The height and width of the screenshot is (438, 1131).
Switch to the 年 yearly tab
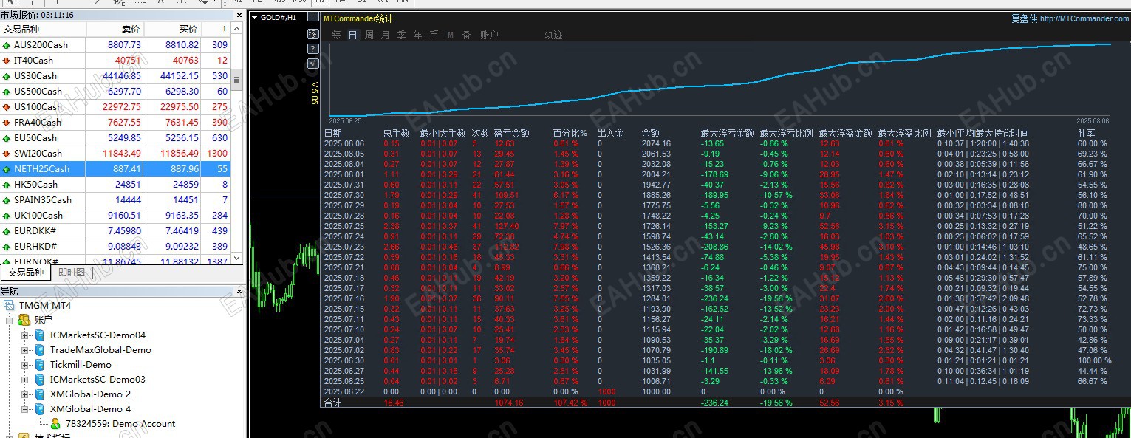[417, 35]
